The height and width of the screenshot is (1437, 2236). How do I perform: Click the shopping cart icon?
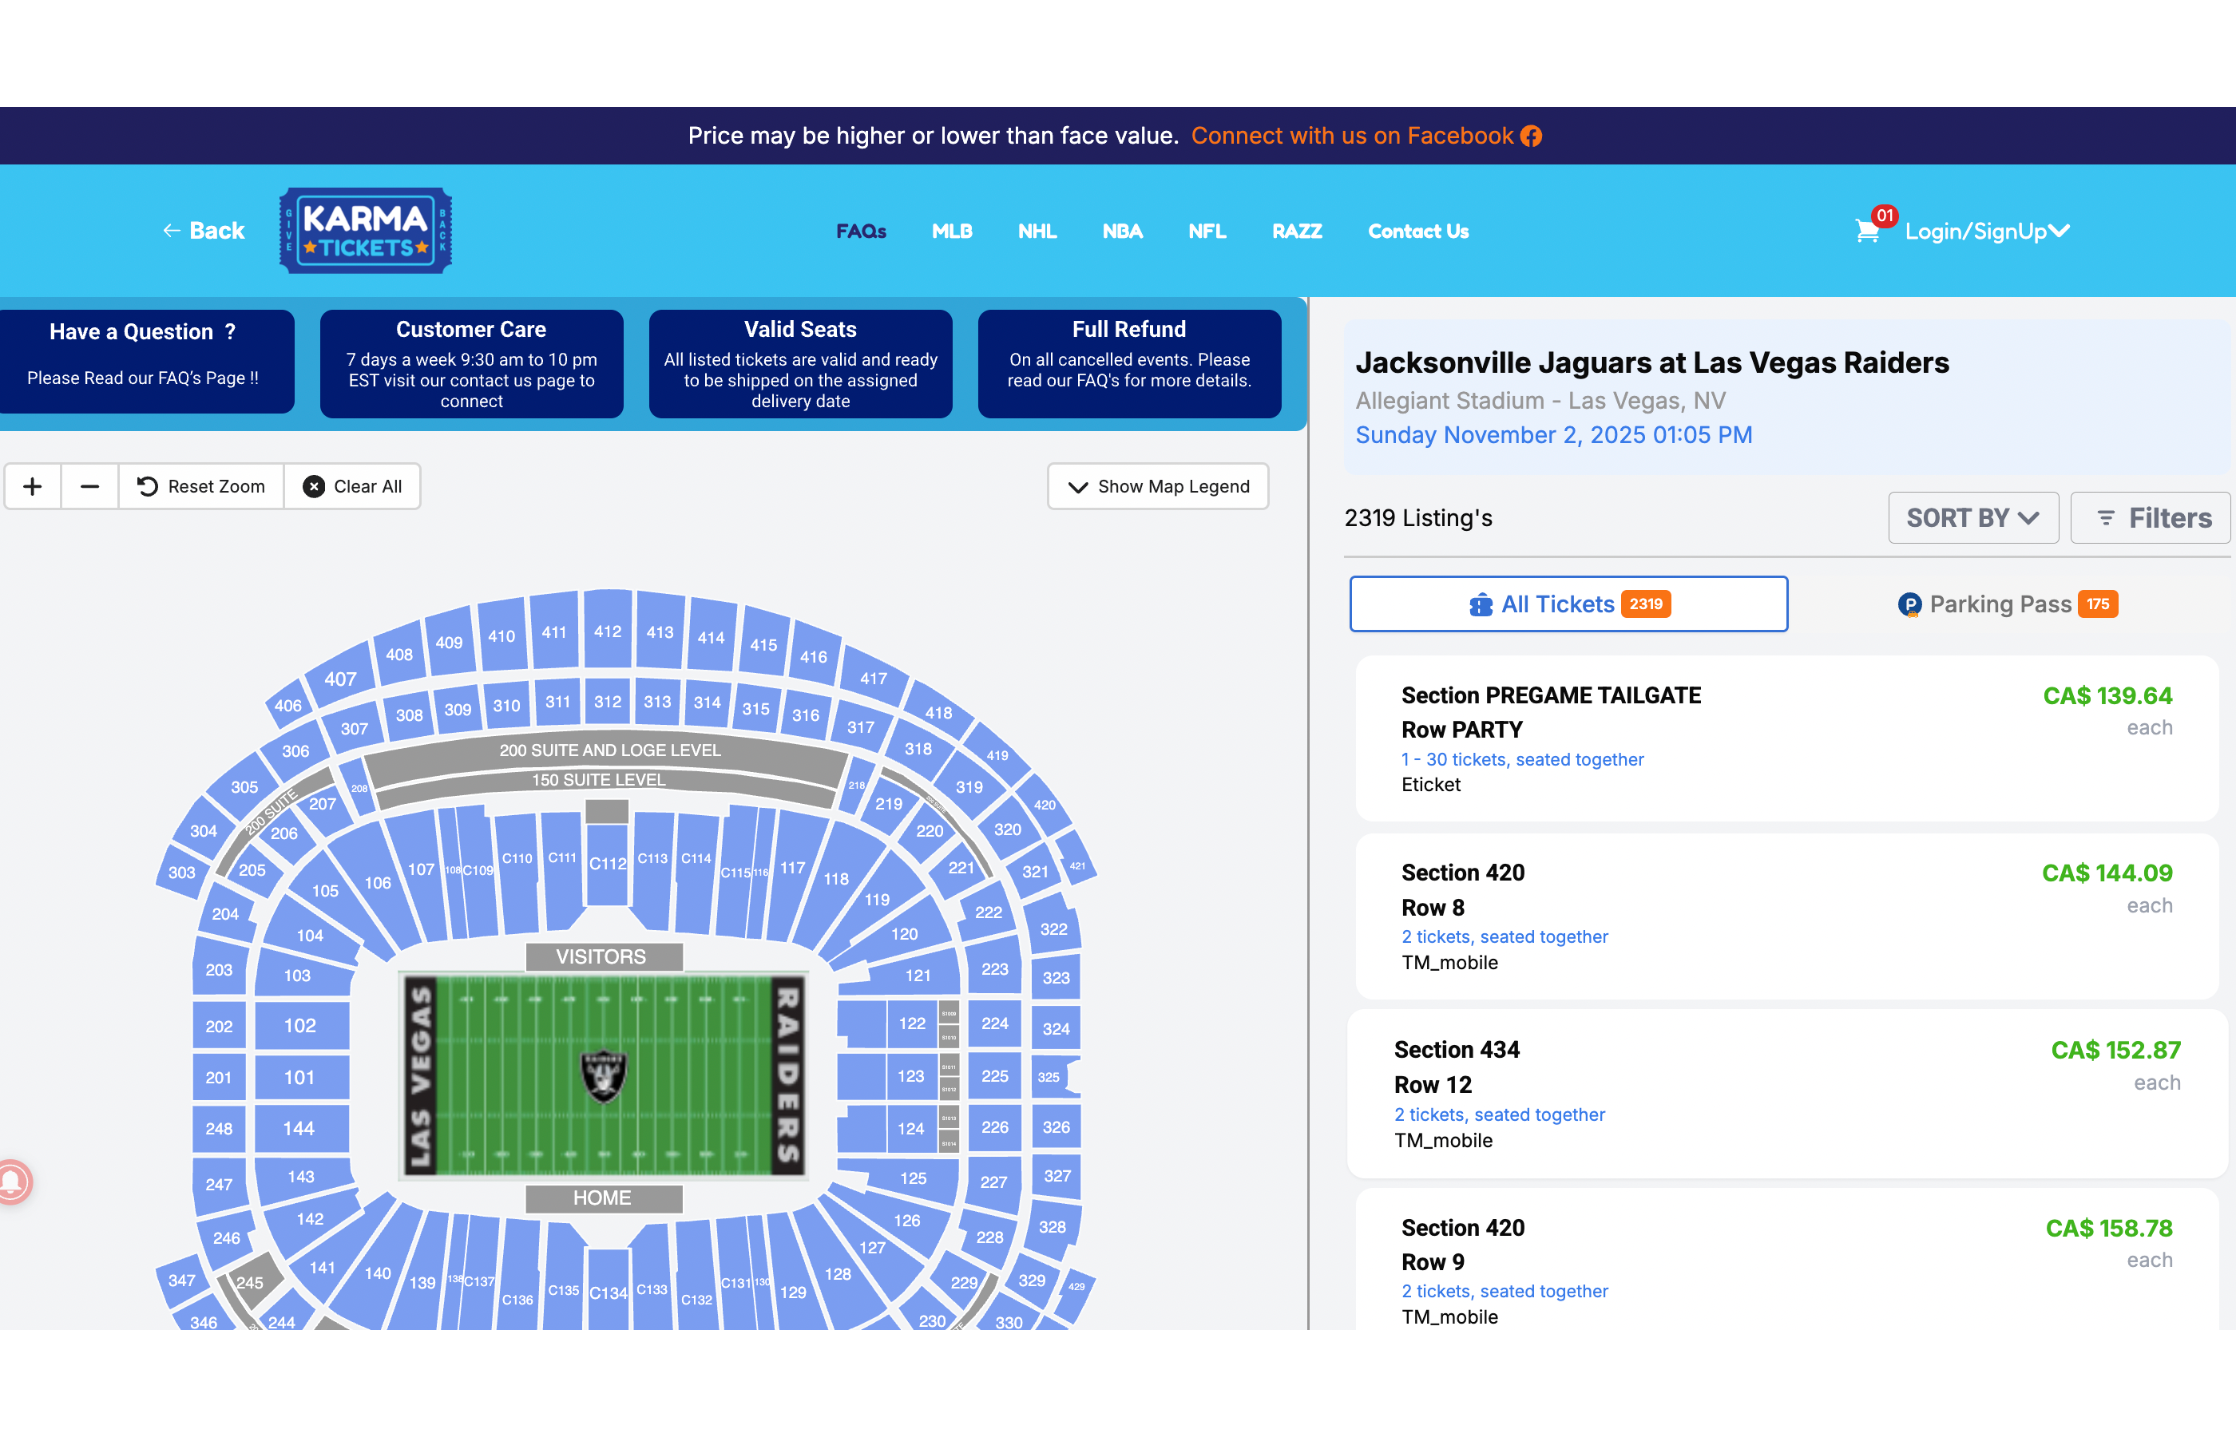(x=1866, y=231)
